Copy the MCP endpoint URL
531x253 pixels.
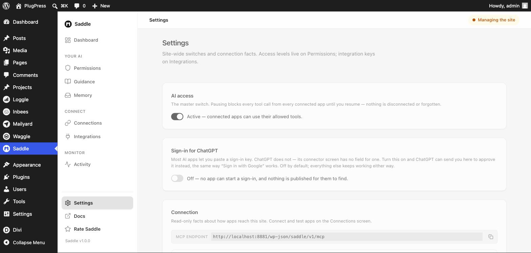pos(491,237)
